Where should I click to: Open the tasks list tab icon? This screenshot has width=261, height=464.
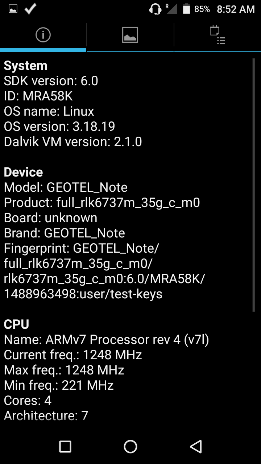click(217, 35)
